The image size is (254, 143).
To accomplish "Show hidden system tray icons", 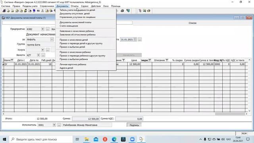I will click(x=200, y=139).
